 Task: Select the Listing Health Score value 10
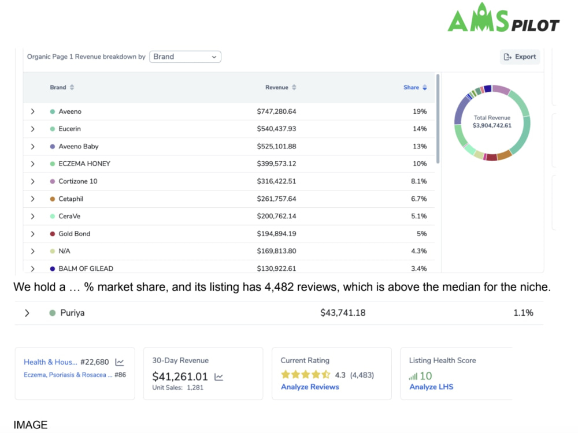[426, 376]
